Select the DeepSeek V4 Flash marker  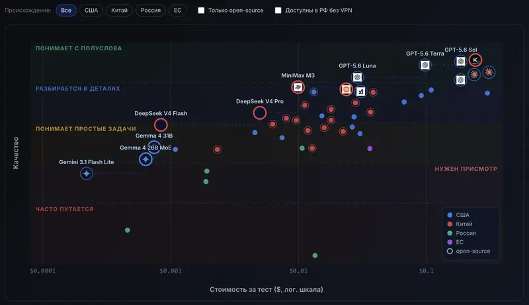[x=161, y=125]
